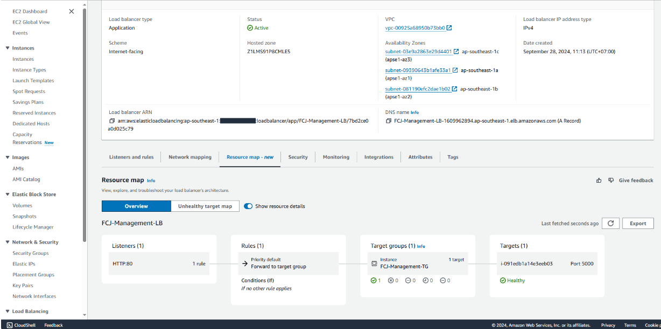Click the unhealthy-count X icon in Target groups

tap(391, 281)
